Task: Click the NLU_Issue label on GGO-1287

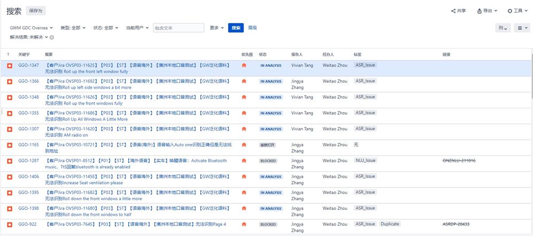Action: point(365,161)
